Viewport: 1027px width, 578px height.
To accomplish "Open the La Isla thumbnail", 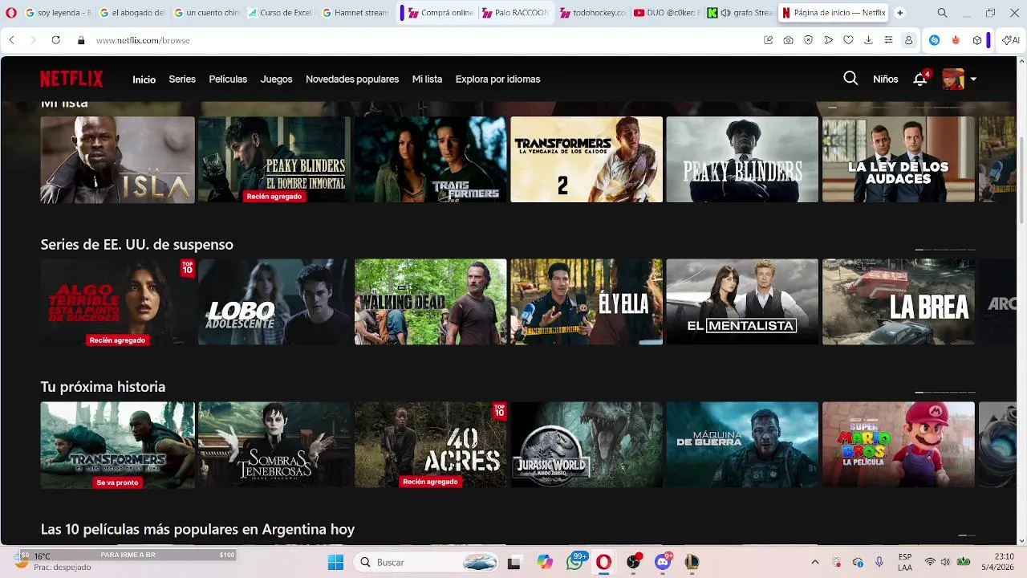I will (x=118, y=160).
